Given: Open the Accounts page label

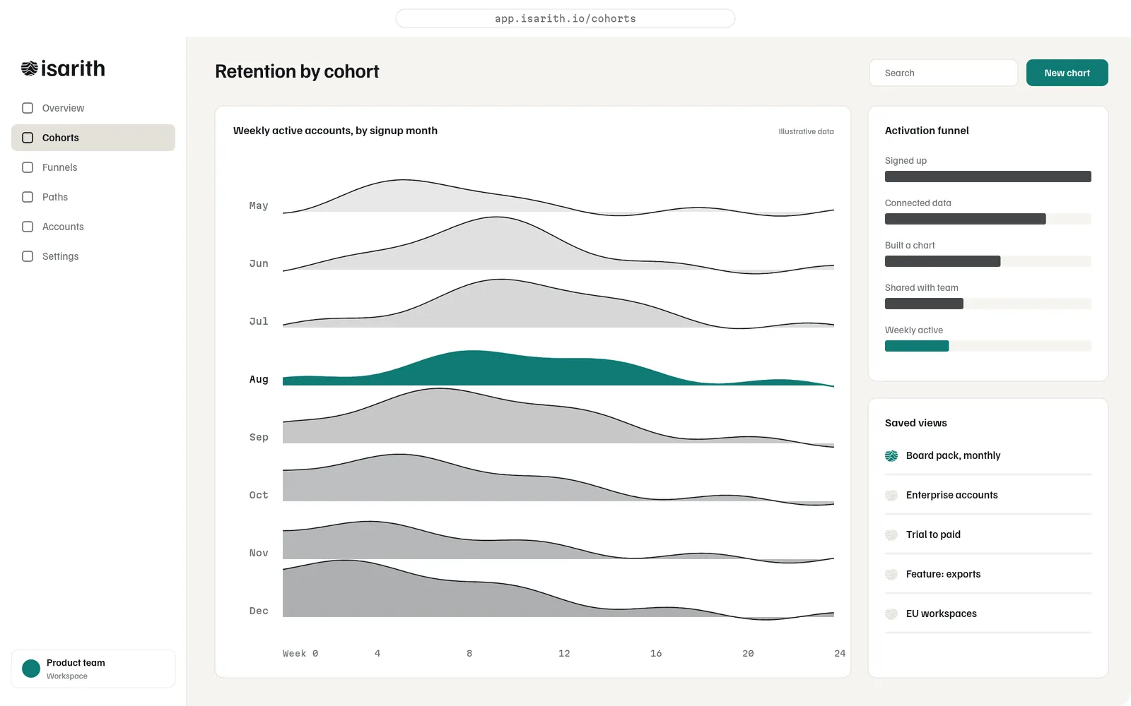Looking at the screenshot, I should click(63, 227).
